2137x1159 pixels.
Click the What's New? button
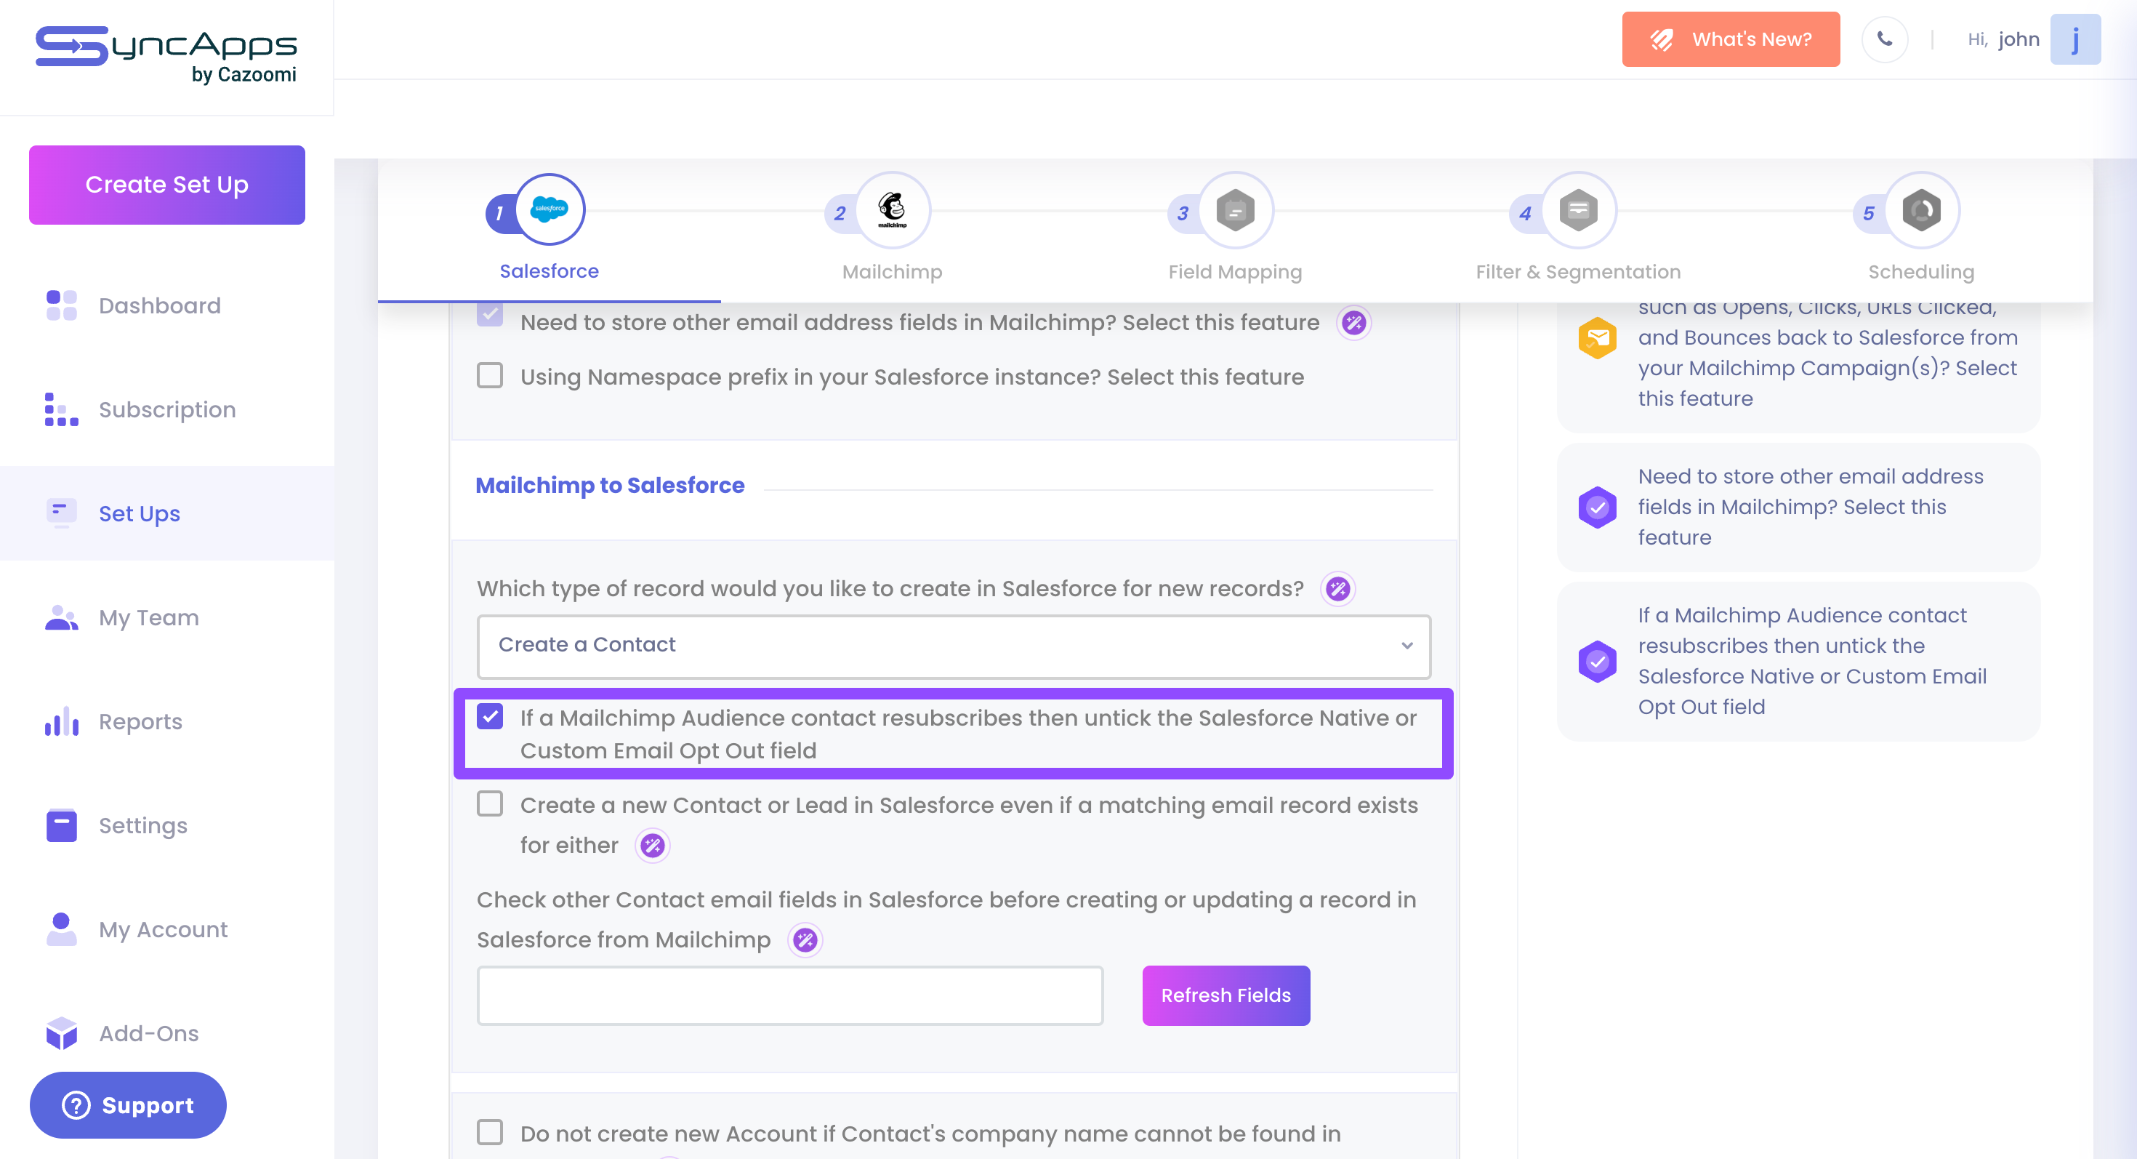pos(1731,39)
